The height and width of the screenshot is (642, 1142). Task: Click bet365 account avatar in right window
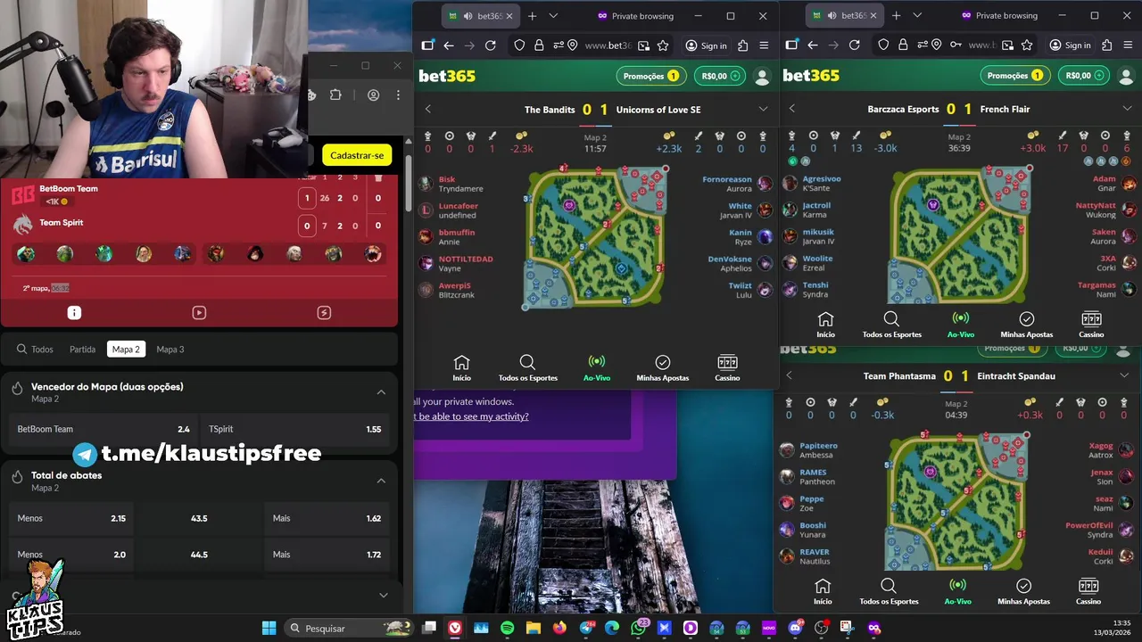[x=1126, y=77]
